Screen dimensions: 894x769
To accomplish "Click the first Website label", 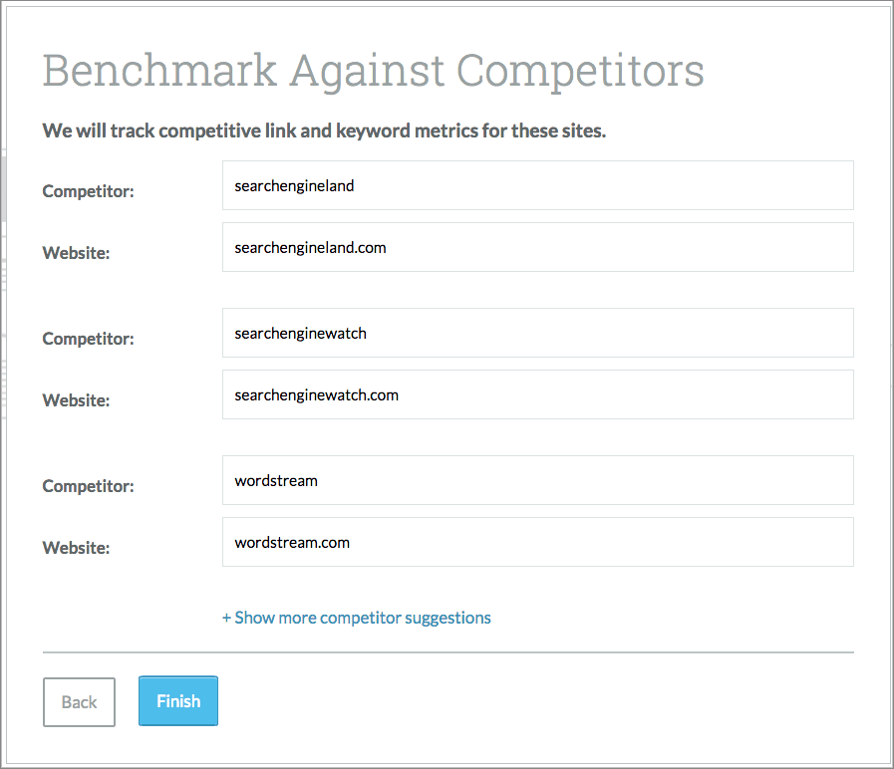I will click(76, 253).
